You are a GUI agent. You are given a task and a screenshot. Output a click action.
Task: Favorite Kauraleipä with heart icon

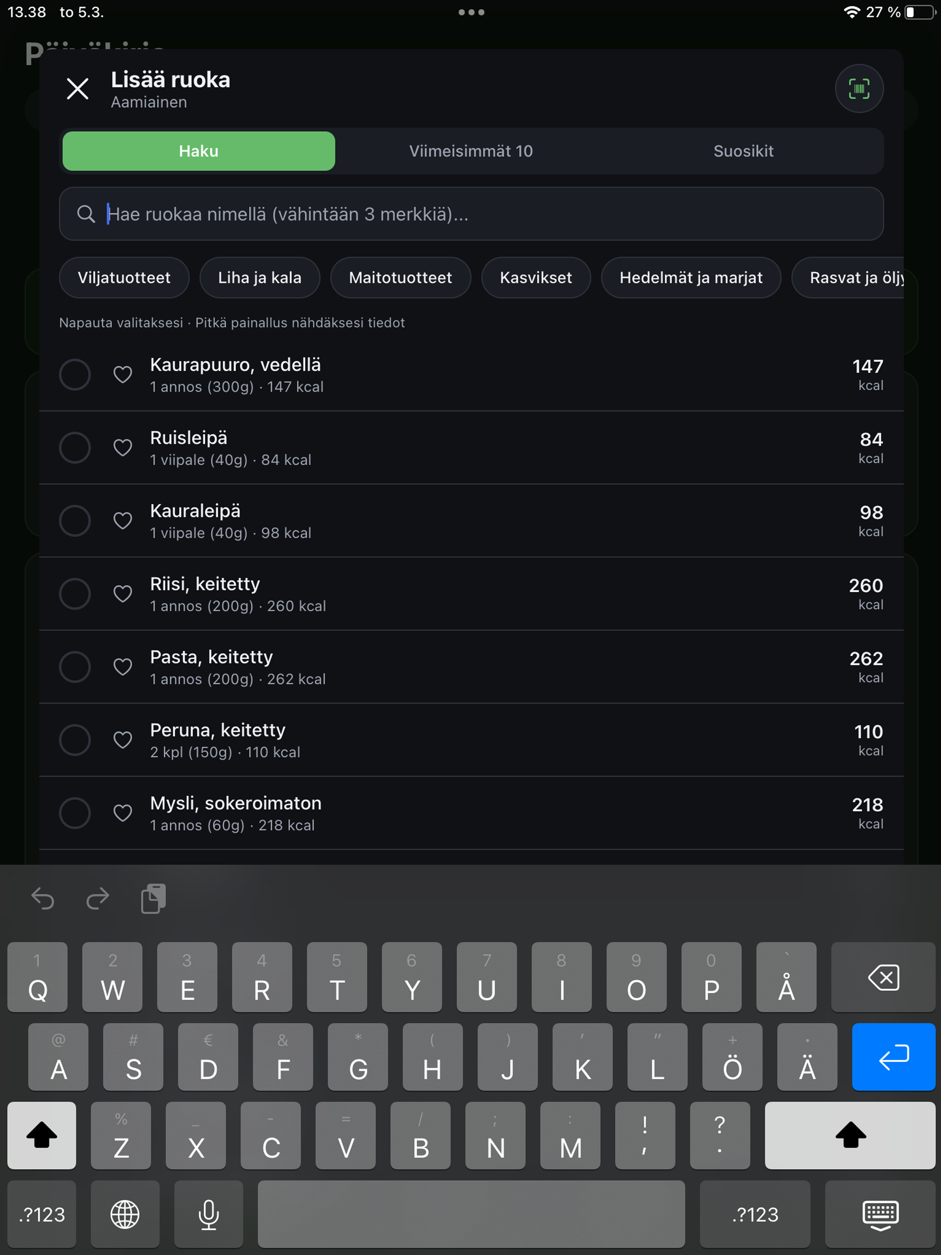click(x=123, y=521)
